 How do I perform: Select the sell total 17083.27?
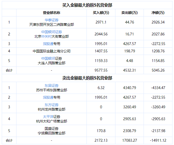point(130,140)
